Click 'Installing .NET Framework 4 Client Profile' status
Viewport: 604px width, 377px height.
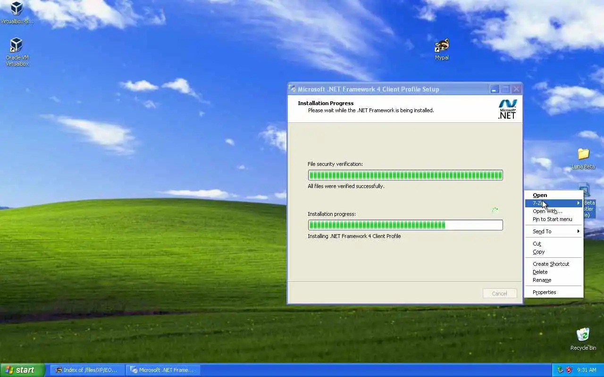(354, 236)
